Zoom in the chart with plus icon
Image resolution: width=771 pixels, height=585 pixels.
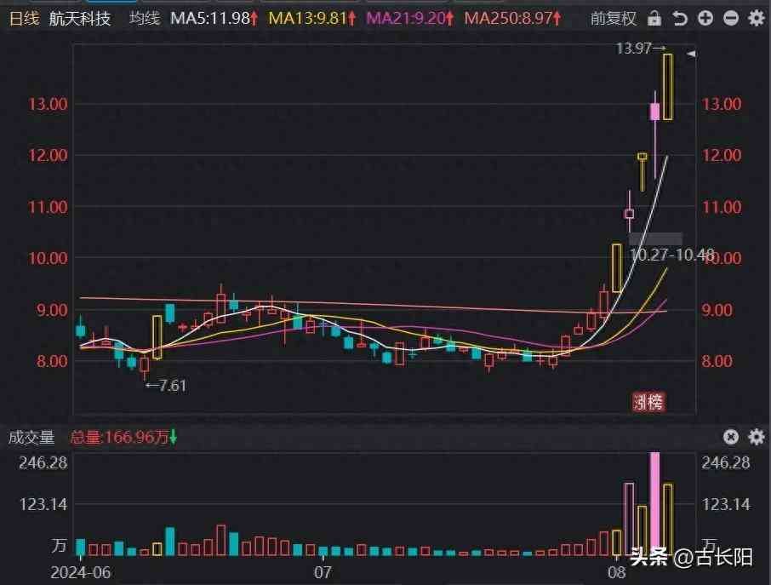[x=705, y=18]
